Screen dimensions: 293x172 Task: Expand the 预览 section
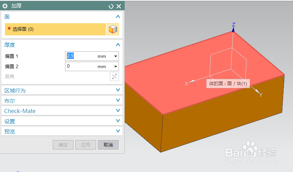[118, 131]
